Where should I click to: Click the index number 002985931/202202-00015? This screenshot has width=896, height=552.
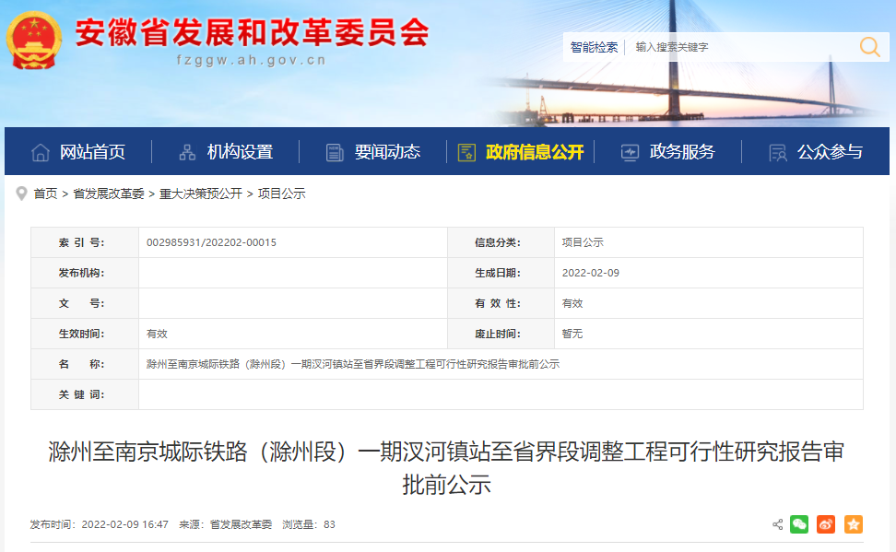pyautogui.click(x=211, y=242)
